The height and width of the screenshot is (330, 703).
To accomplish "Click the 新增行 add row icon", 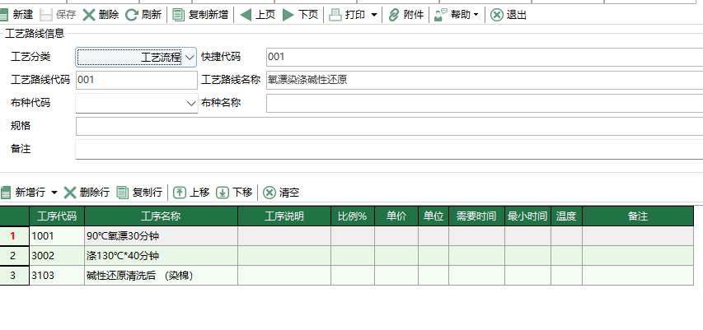I will 6,193.
